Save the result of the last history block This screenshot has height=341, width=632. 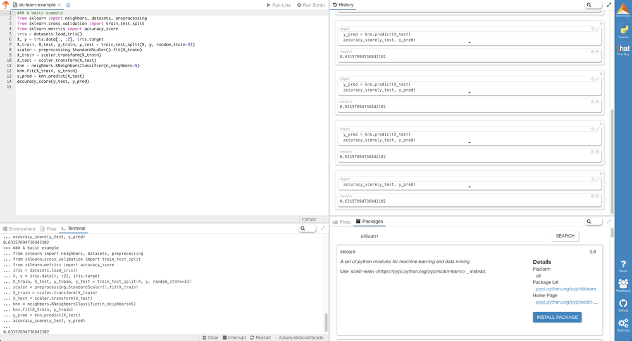click(x=593, y=196)
